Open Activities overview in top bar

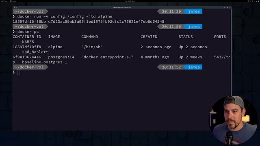4,1
